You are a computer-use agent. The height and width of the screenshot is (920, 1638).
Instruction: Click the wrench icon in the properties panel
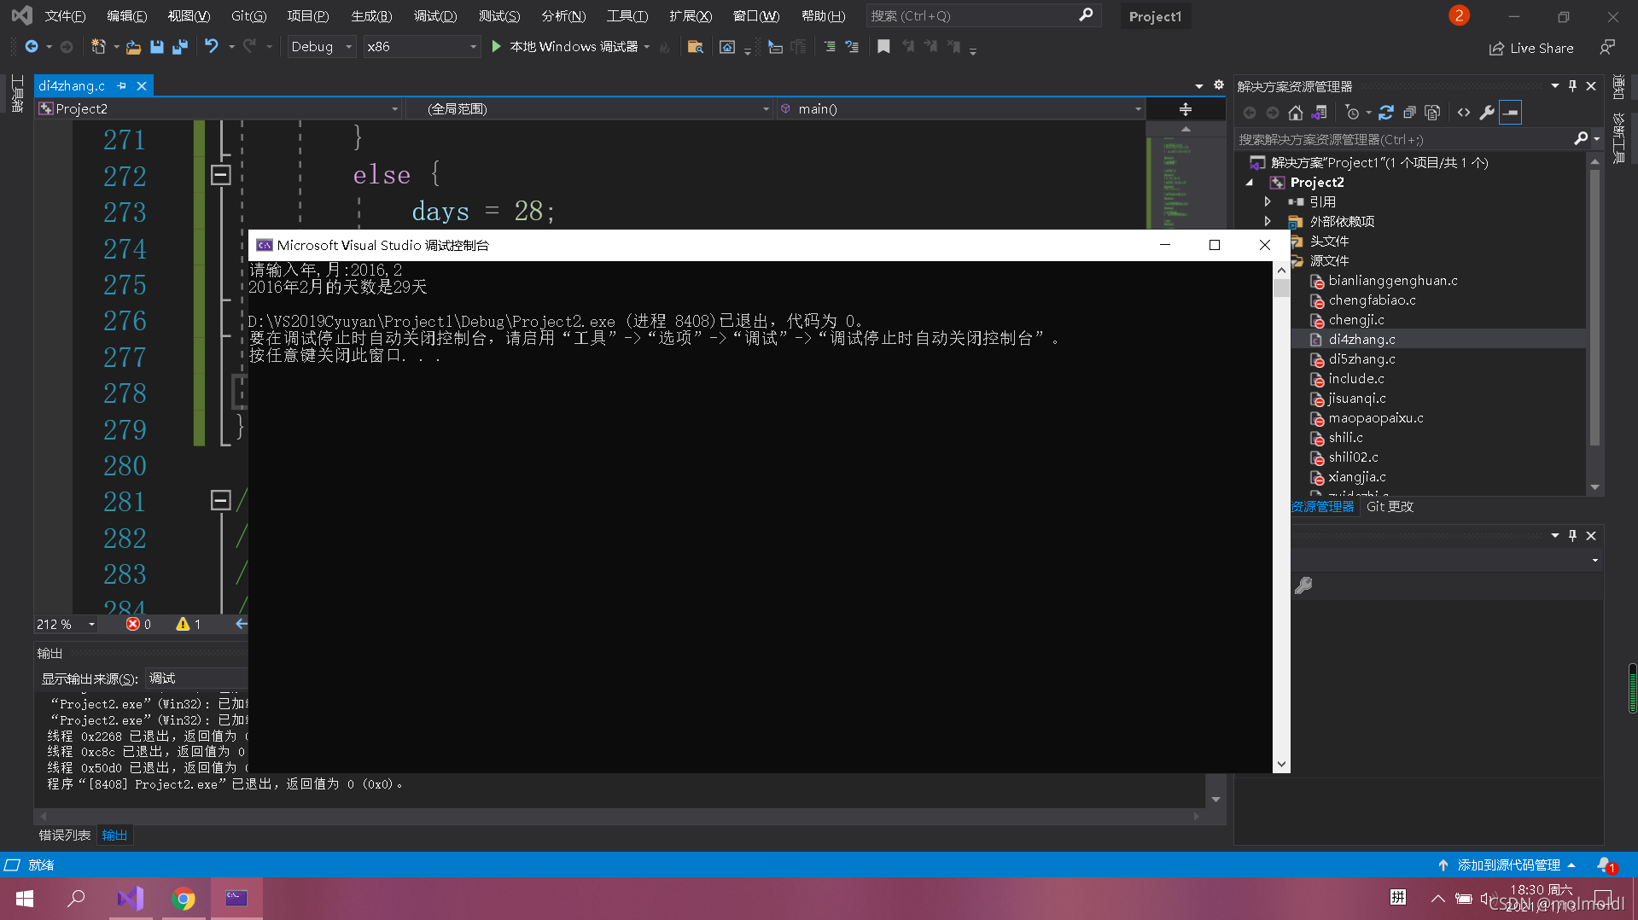(x=1303, y=585)
